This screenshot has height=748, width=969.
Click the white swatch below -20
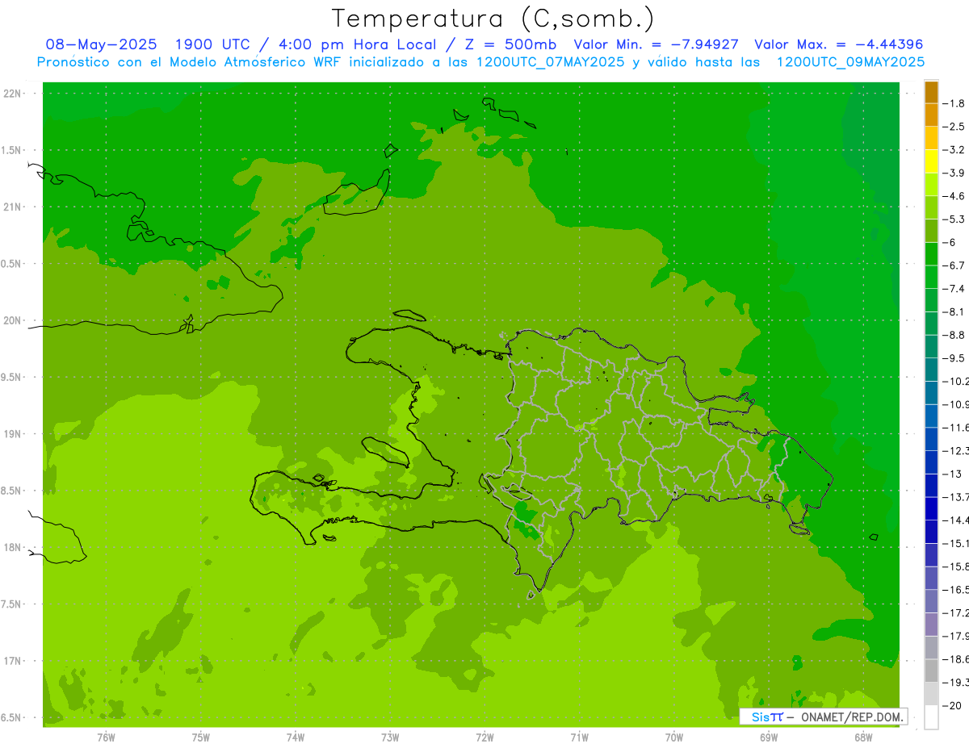[x=931, y=717]
